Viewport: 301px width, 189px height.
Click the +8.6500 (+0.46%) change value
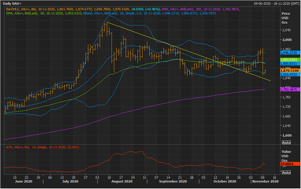tap(145, 9)
